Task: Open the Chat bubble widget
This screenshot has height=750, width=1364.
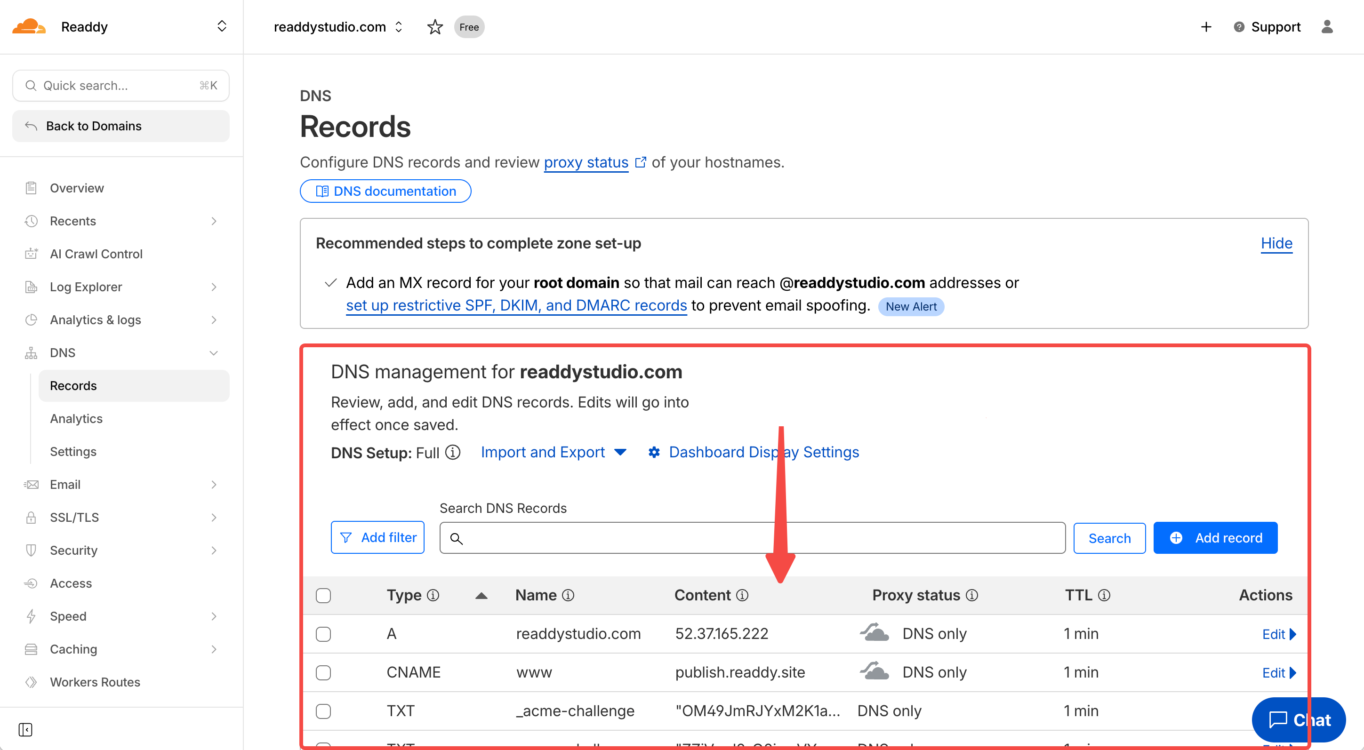Action: click(1298, 720)
